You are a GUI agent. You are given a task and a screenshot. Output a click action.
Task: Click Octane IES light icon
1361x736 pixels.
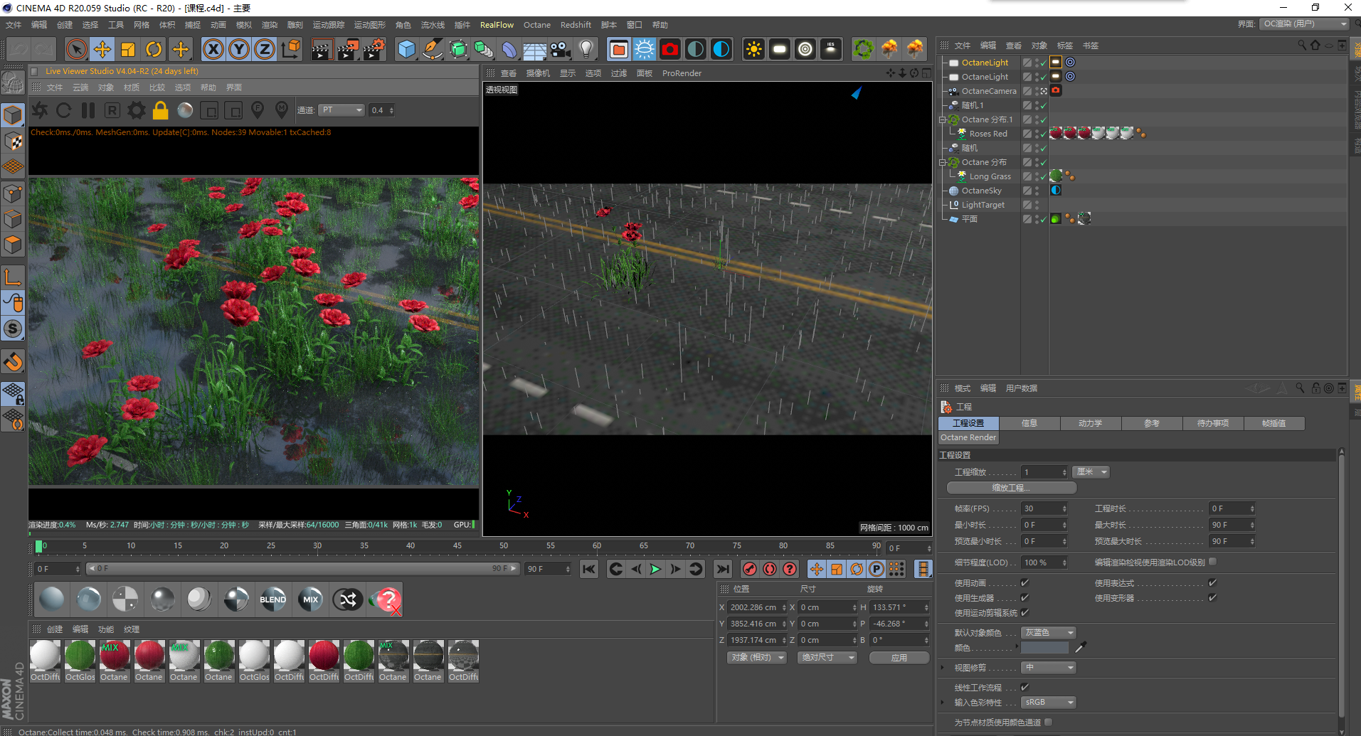click(x=831, y=49)
